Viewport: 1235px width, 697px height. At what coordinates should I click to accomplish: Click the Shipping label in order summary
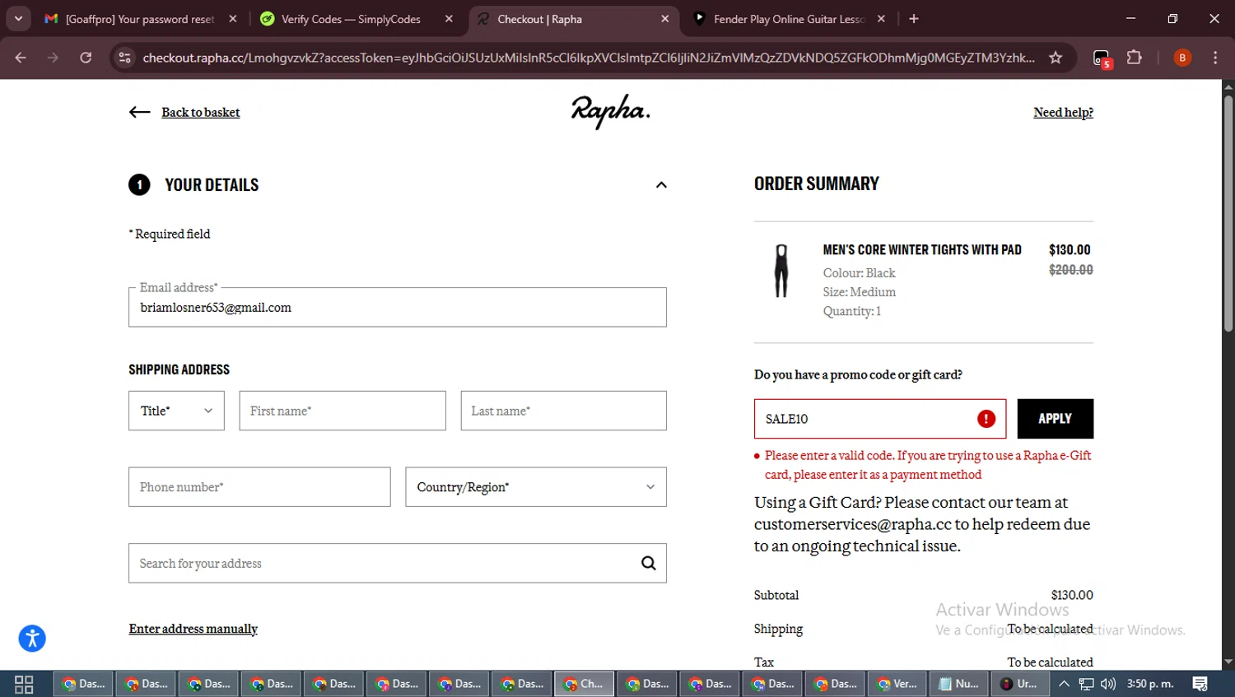(778, 629)
